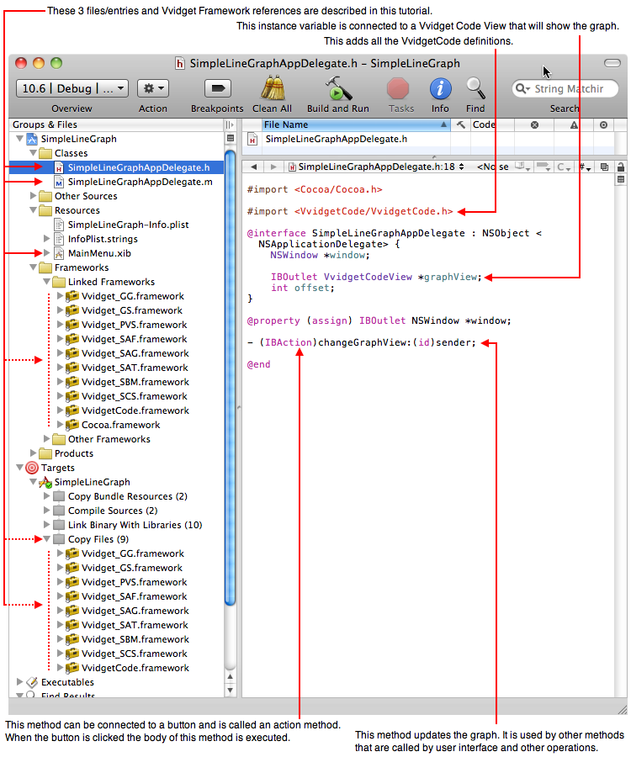Select Vvidget_SAF.framework under Linked Frameworks
The height and width of the screenshot is (757, 631).
pos(135,339)
